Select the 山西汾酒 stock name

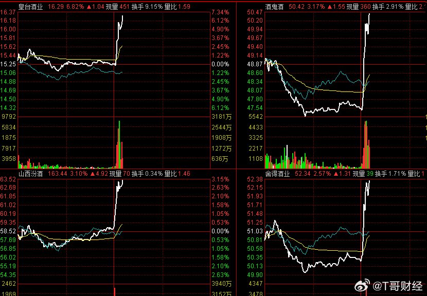point(30,174)
